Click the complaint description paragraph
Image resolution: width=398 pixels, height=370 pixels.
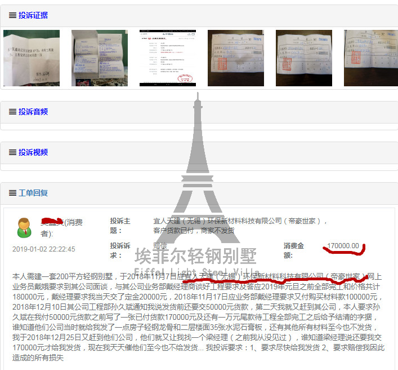197,317
